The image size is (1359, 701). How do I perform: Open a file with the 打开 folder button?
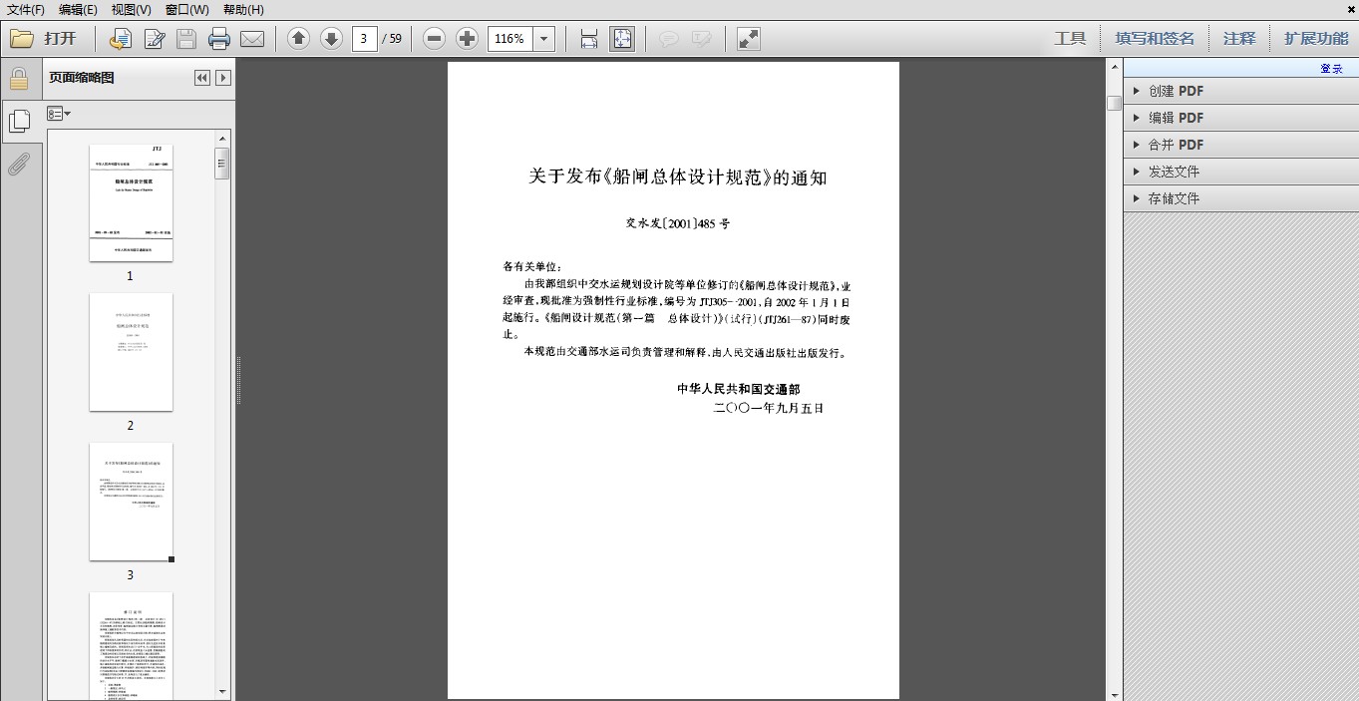pos(43,39)
